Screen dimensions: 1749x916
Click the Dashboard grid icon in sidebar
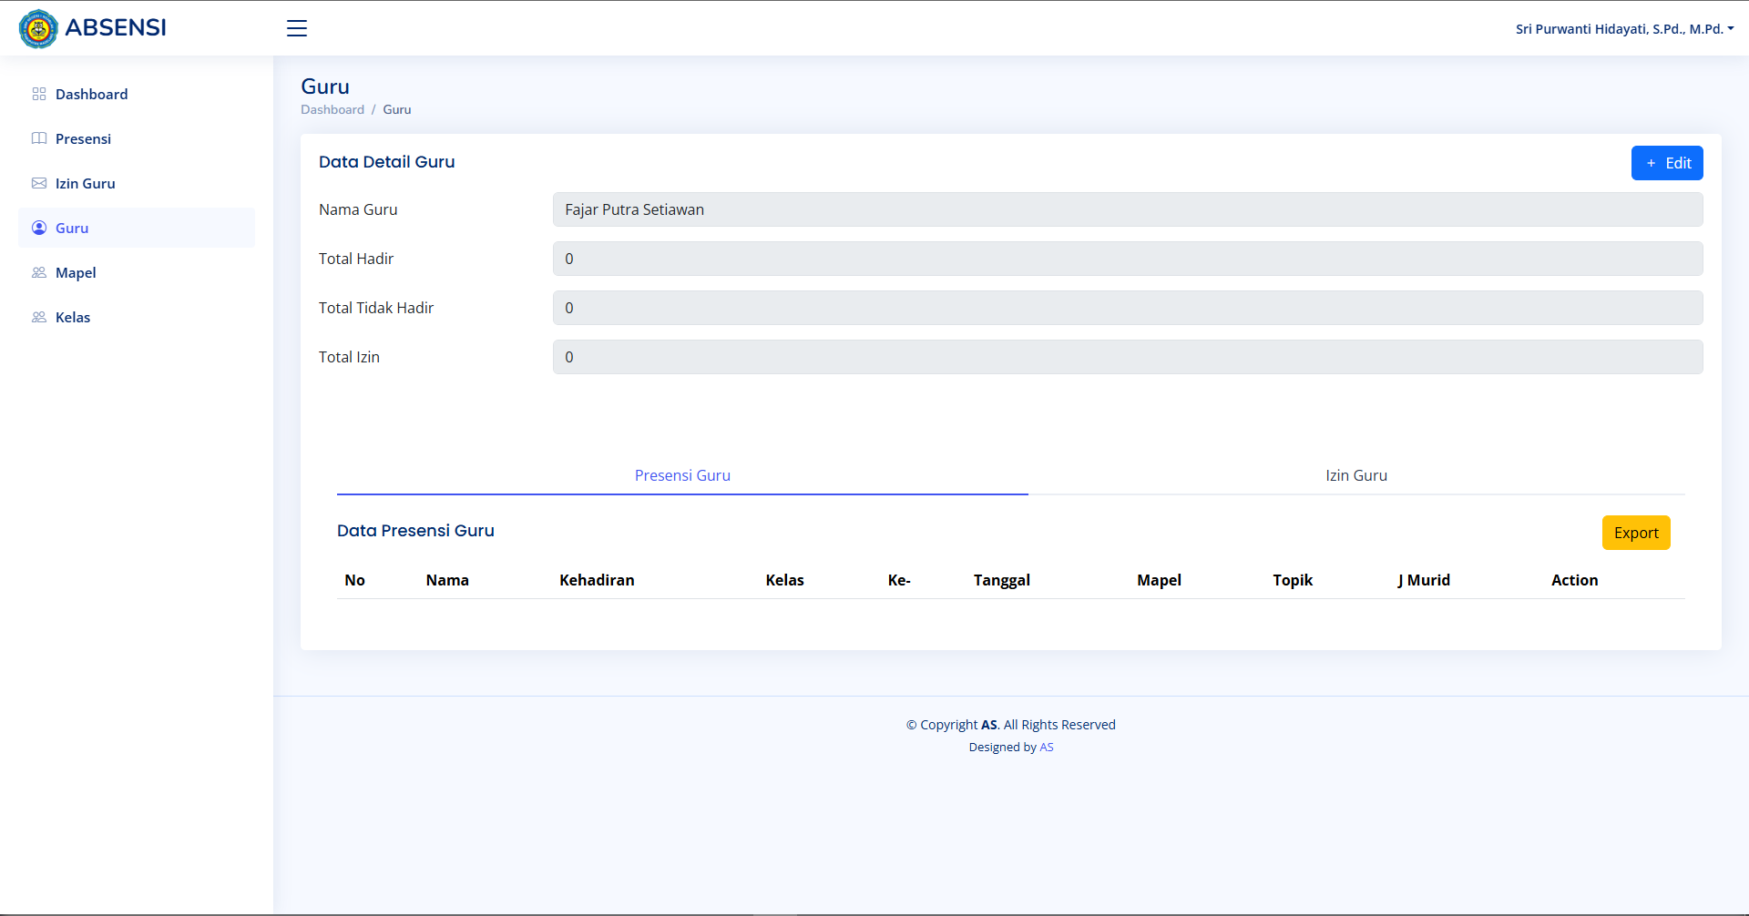tap(39, 94)
